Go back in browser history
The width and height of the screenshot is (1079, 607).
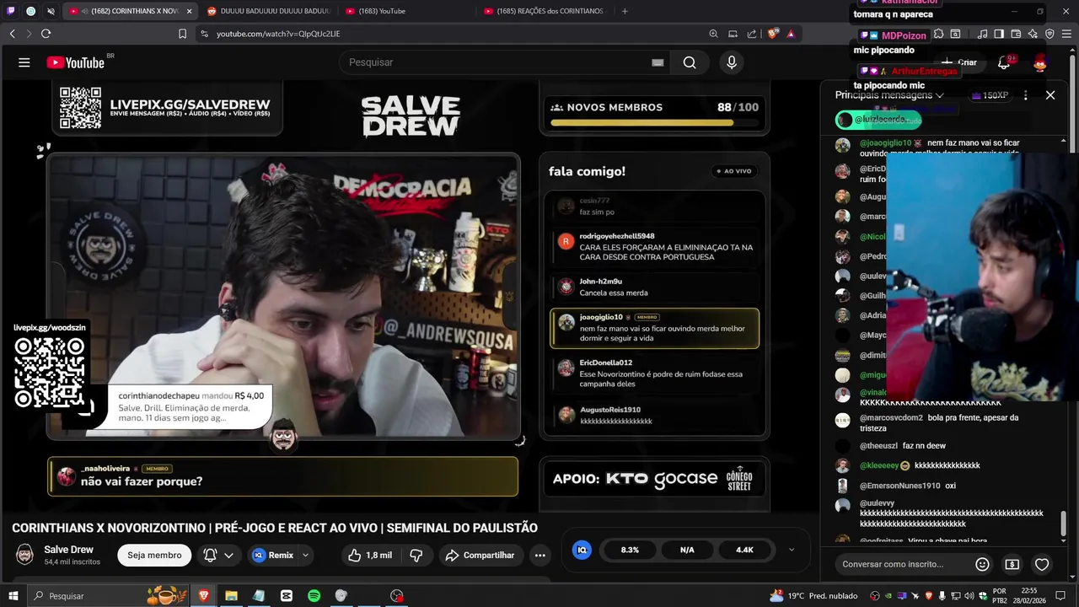[12, 34]
